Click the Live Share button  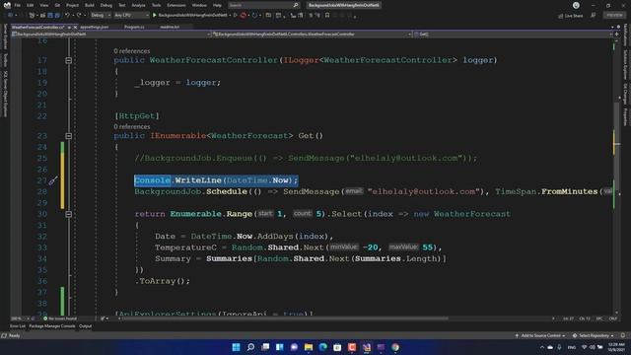pyautogui.click(x=571, y=16)
